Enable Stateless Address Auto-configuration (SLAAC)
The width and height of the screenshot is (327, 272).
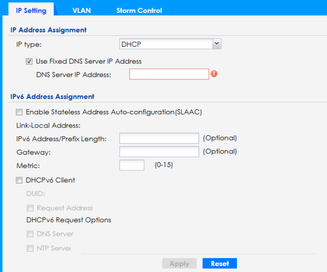click(x=20, y=112)
